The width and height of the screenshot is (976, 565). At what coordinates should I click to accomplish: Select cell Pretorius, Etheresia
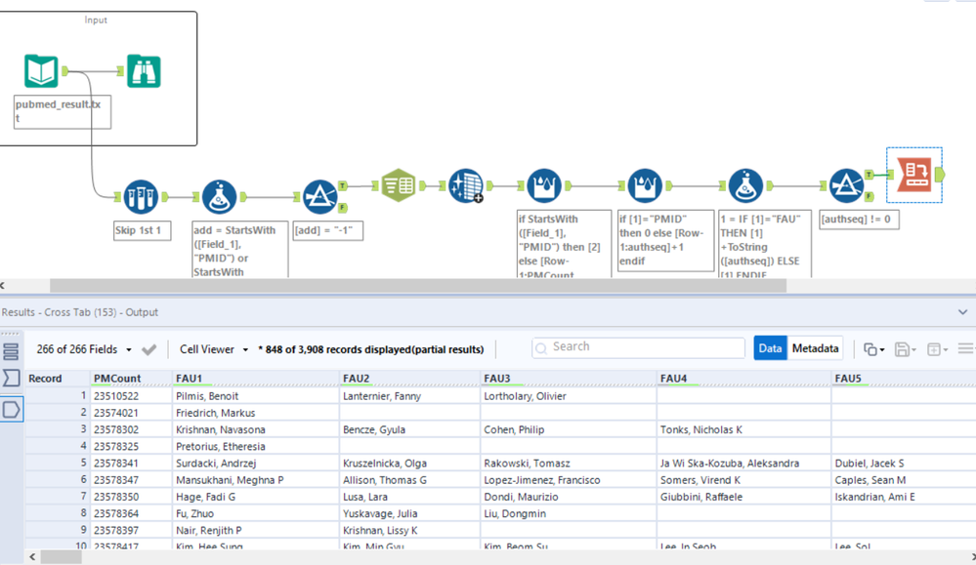pyautogui.click(x=255, y=446)
